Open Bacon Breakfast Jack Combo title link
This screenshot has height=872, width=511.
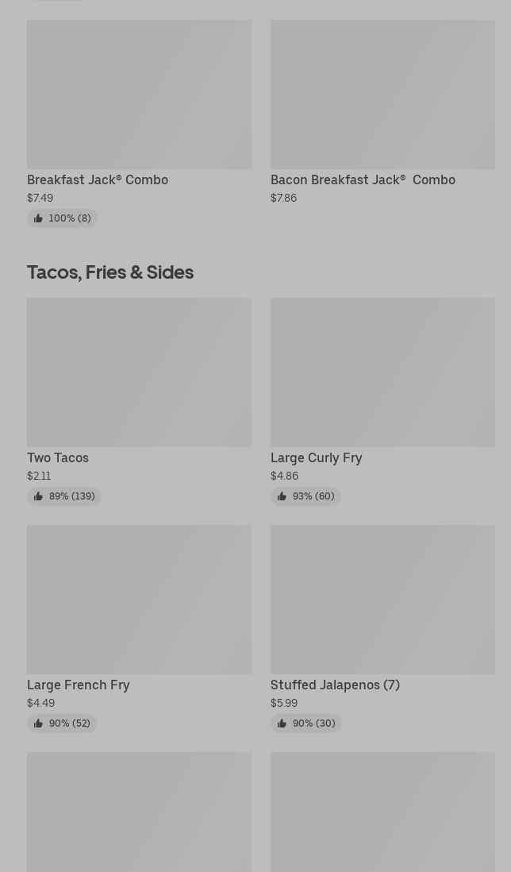tap(363, 179)
